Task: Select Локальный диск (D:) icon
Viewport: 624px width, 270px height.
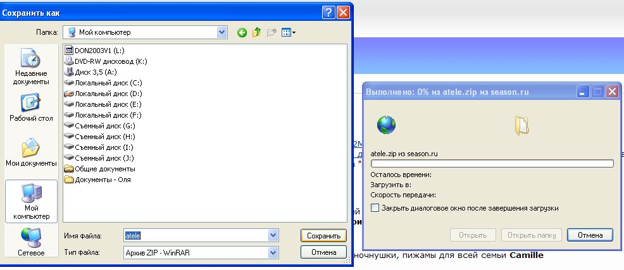Action: tap(69, 94)
